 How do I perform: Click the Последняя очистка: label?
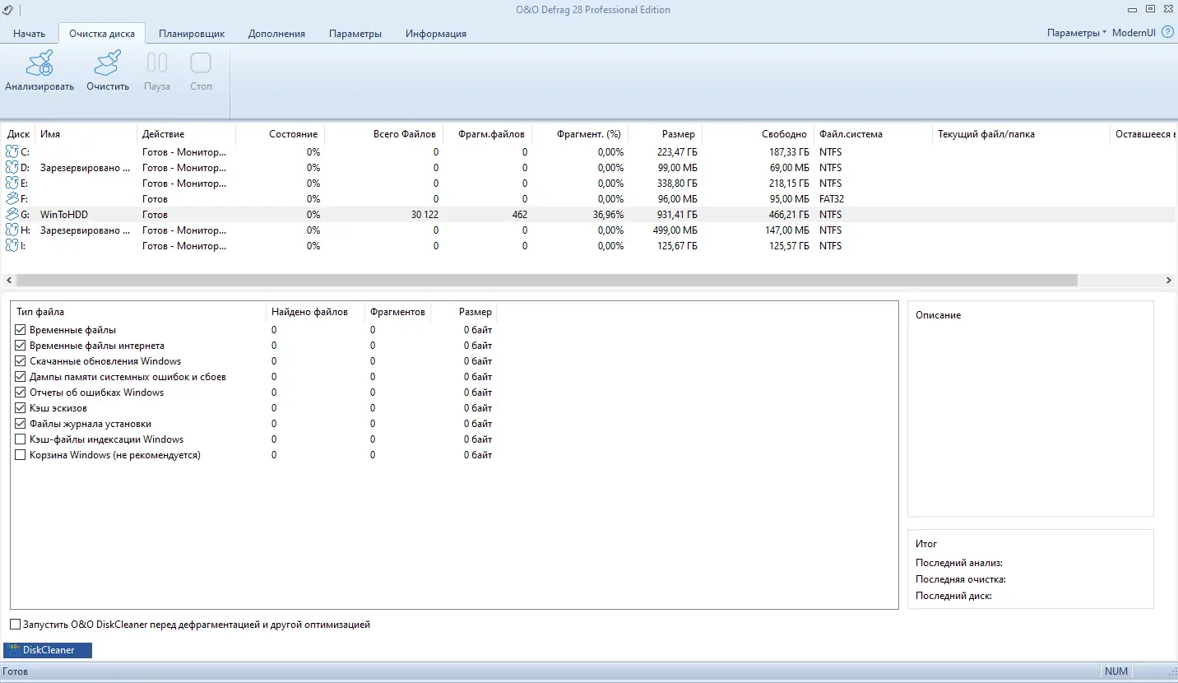click(x=961, y=579)
